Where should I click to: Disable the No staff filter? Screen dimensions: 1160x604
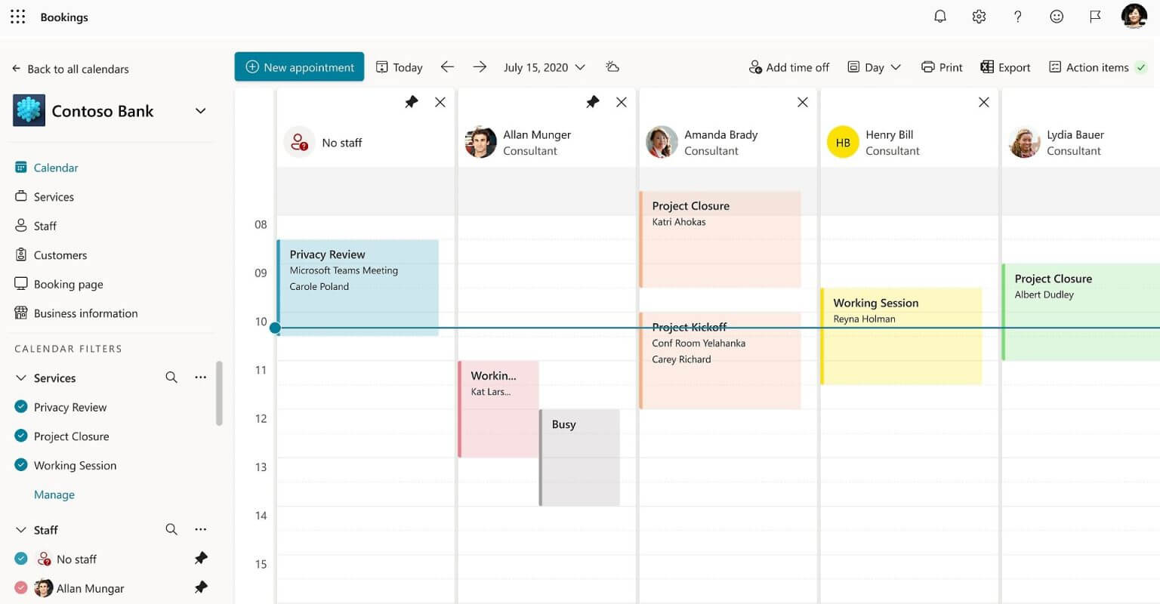(20, 559)
